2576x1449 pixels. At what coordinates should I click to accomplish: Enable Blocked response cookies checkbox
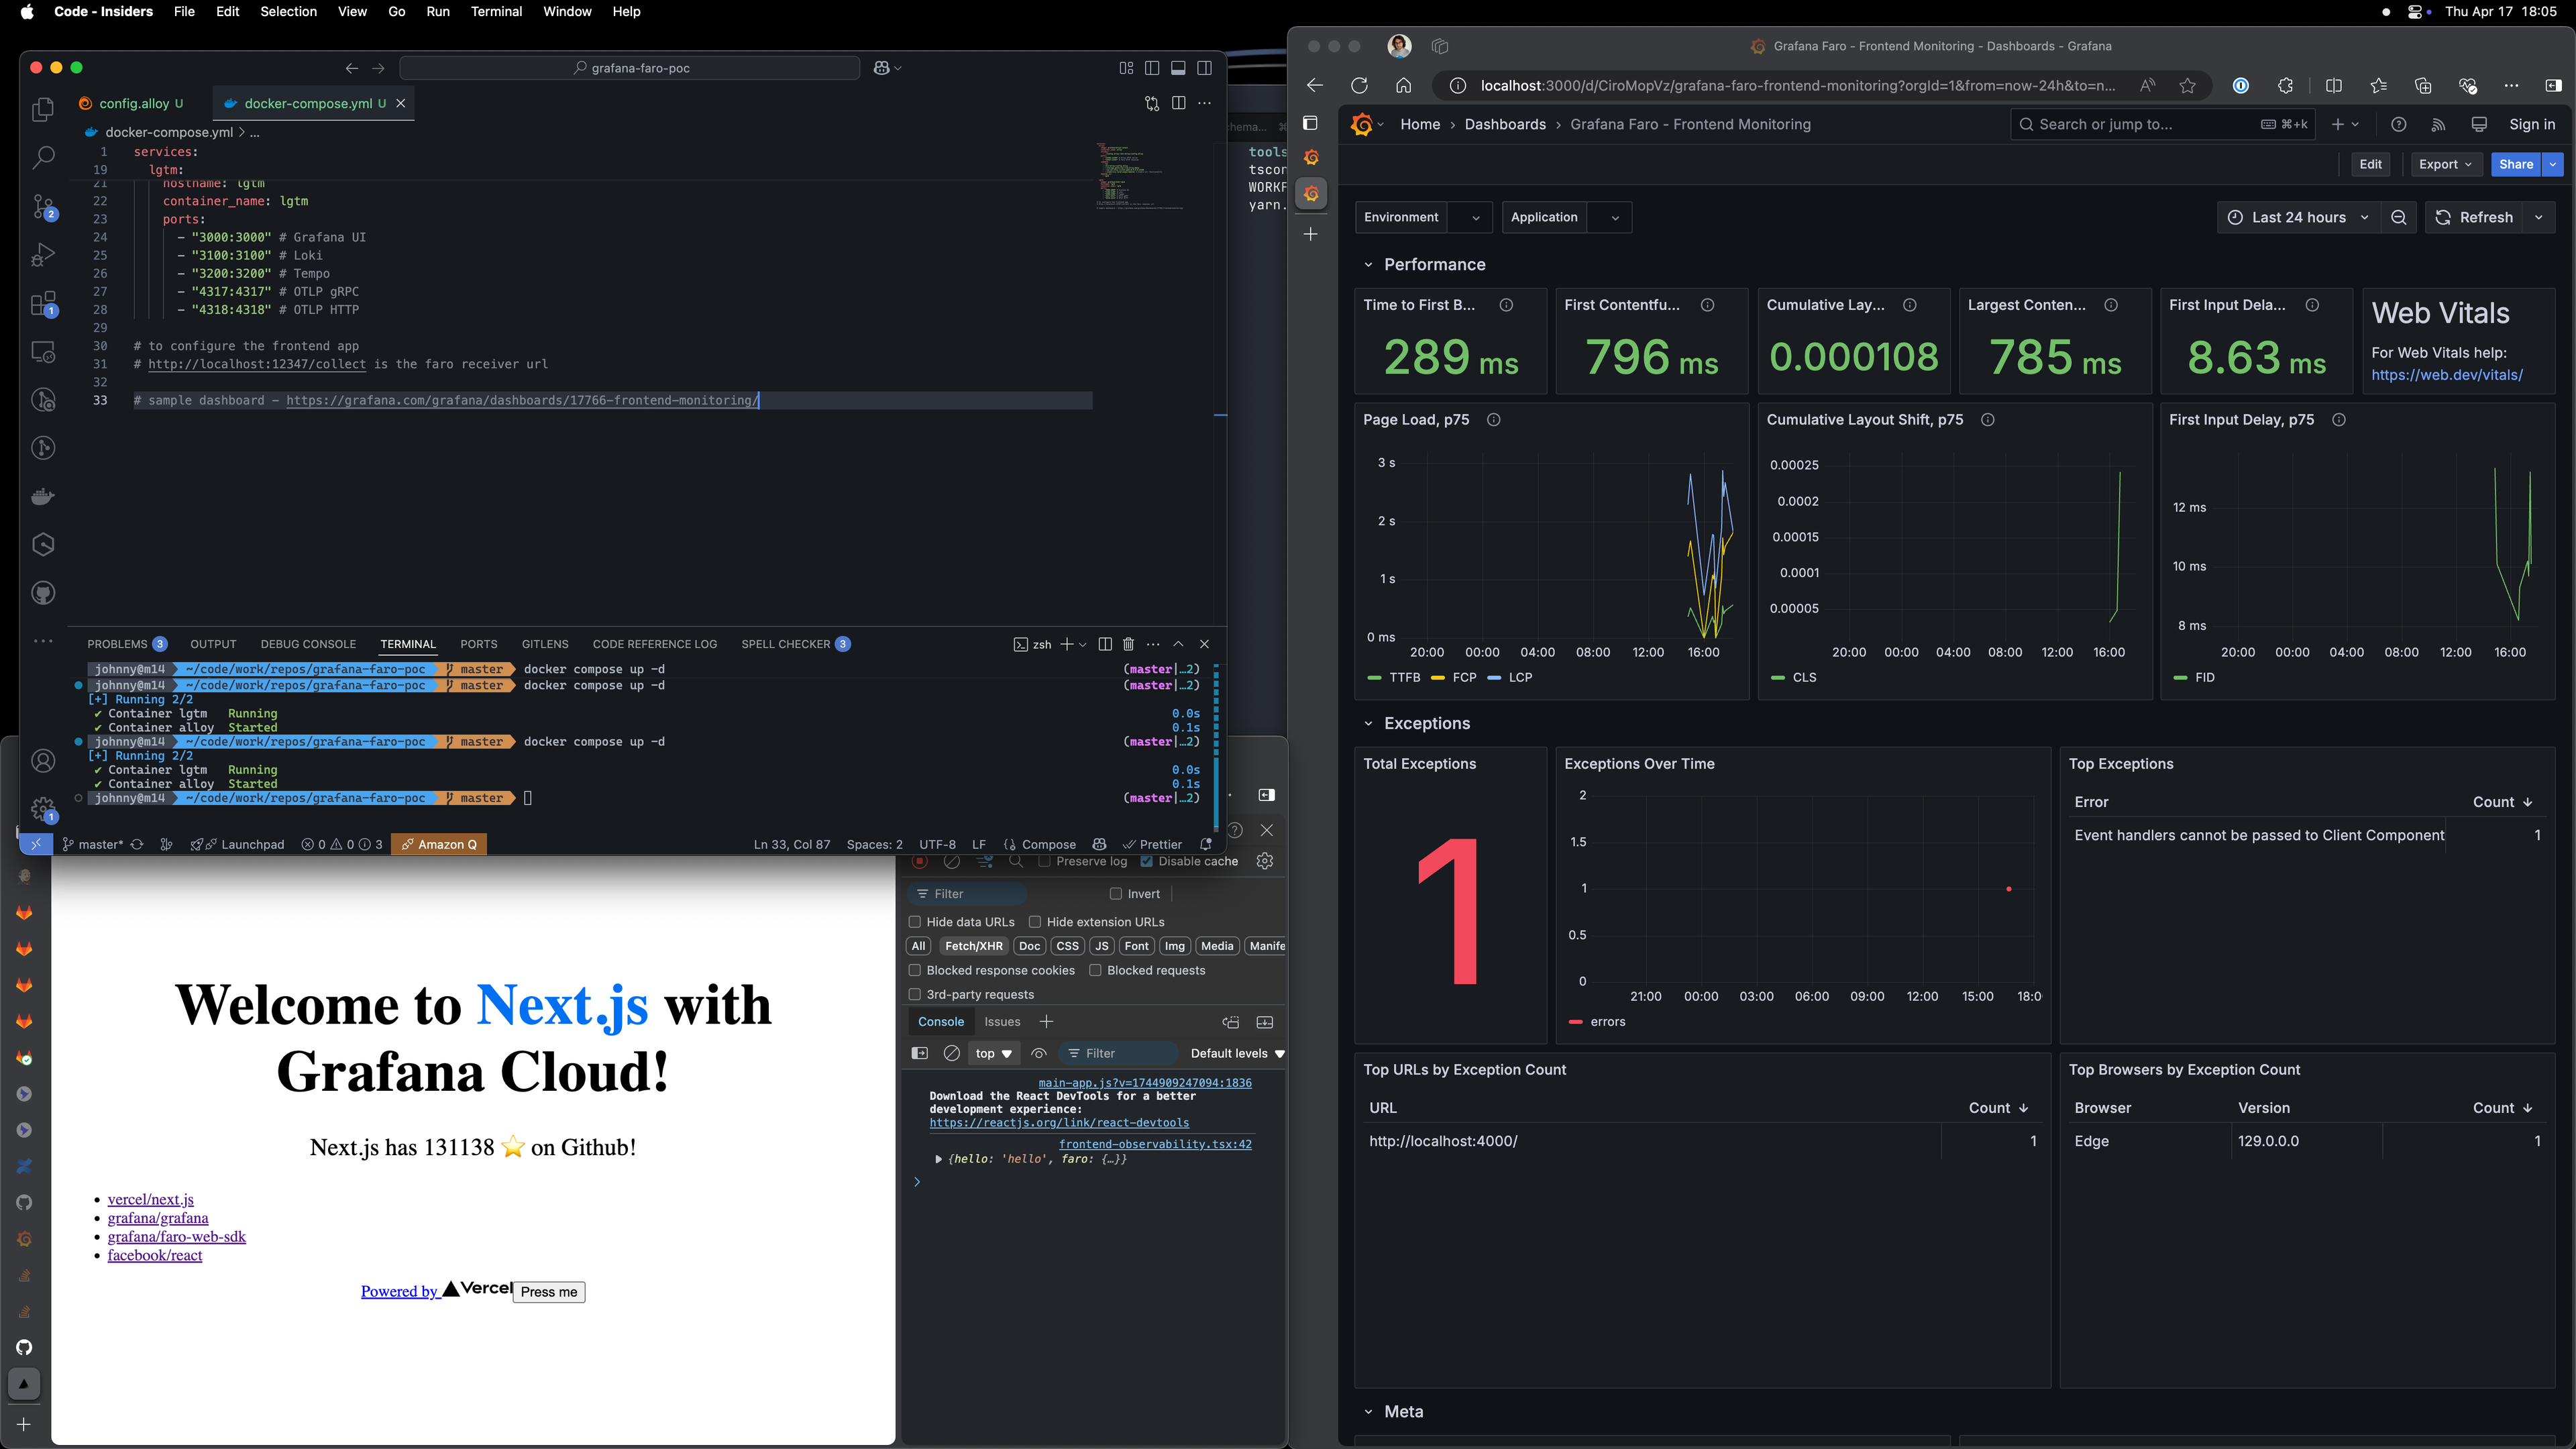pyautogui.click(x=914, y=970)
